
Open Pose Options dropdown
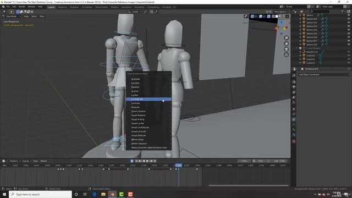281,12
